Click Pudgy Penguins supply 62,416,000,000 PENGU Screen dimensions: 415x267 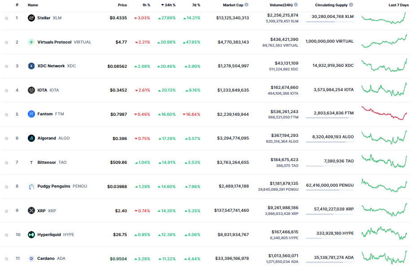[x=330, y=185]
